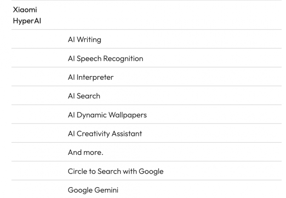This screenshot has width=286, height=198.
Task: Select the AI Writing feature entry
Action: (84, 39)
